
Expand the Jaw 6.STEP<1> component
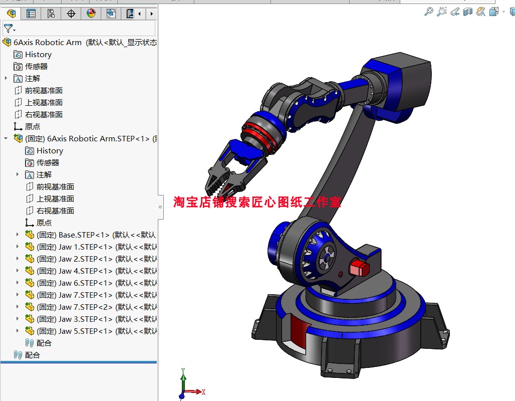coord(18,283)
